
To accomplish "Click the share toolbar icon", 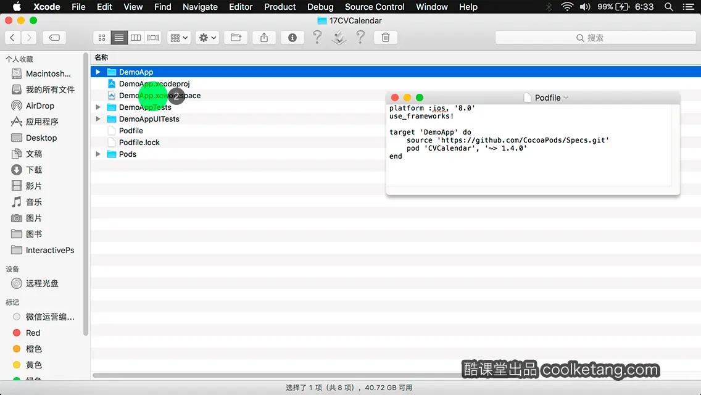I will point(264,38).
